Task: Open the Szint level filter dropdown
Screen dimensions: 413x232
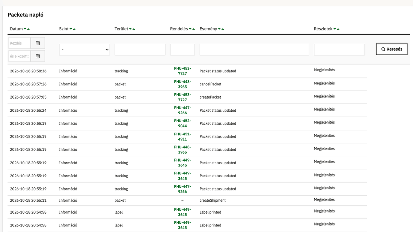Action: pos(84,50)
